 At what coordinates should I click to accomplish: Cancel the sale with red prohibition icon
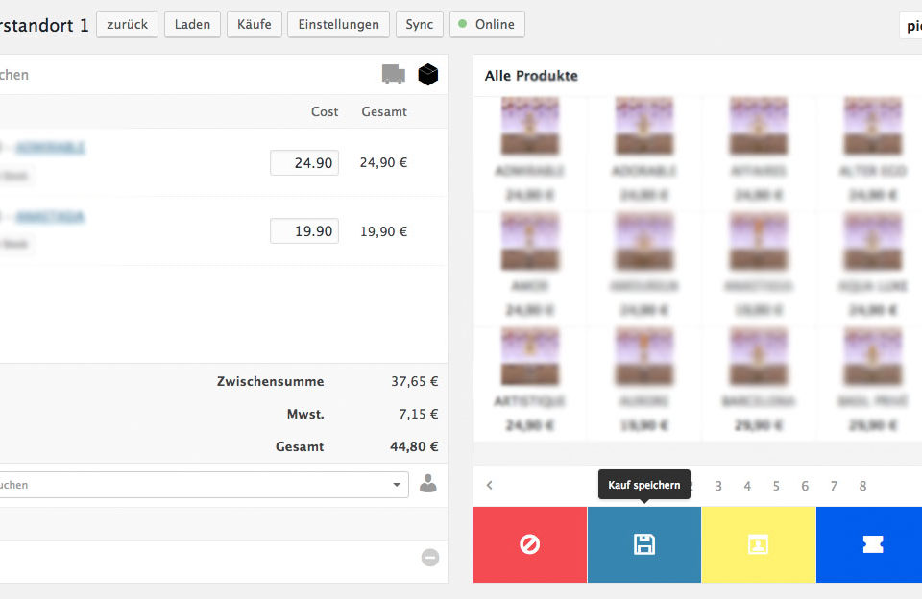pyautogui.click(x=529, y=544)
